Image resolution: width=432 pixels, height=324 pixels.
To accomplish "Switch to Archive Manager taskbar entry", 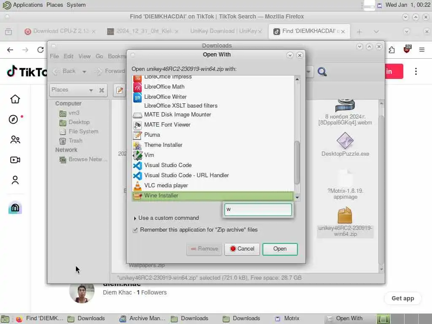I will [143, 319].
